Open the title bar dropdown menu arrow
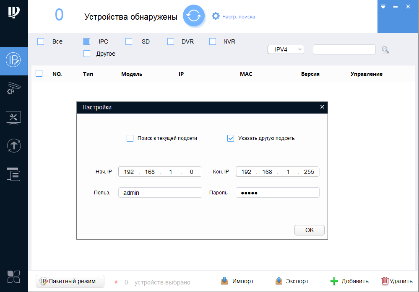 (383, 7)
